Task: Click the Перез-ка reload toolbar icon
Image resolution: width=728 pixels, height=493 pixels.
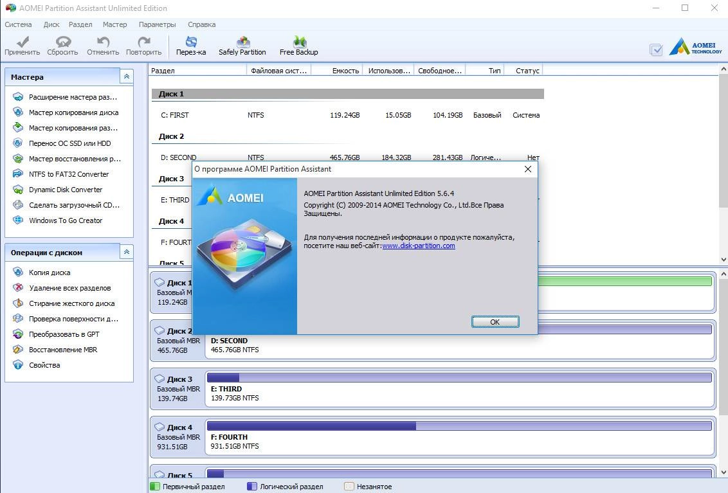Action: point(191,46)
